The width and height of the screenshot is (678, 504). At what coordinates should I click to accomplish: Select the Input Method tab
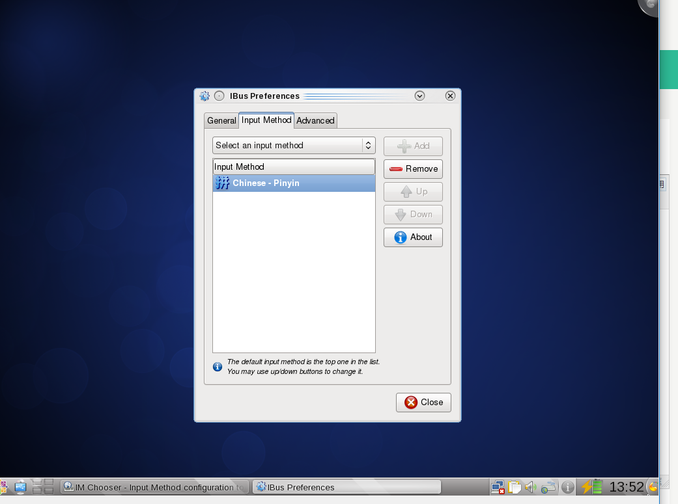tap(266, 120)
